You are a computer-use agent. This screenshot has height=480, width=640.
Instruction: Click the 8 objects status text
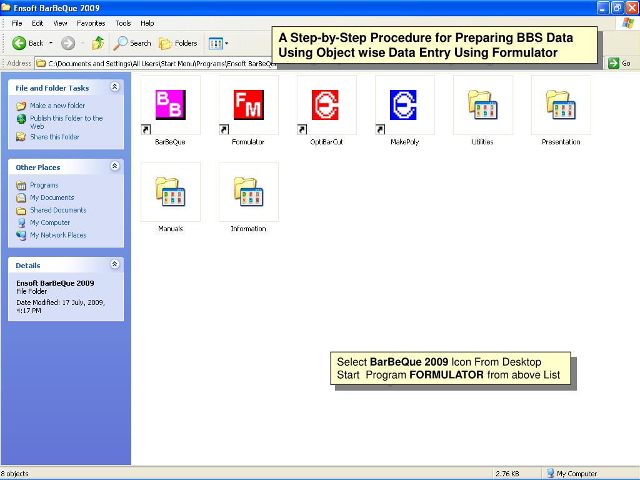pos(15,474)
